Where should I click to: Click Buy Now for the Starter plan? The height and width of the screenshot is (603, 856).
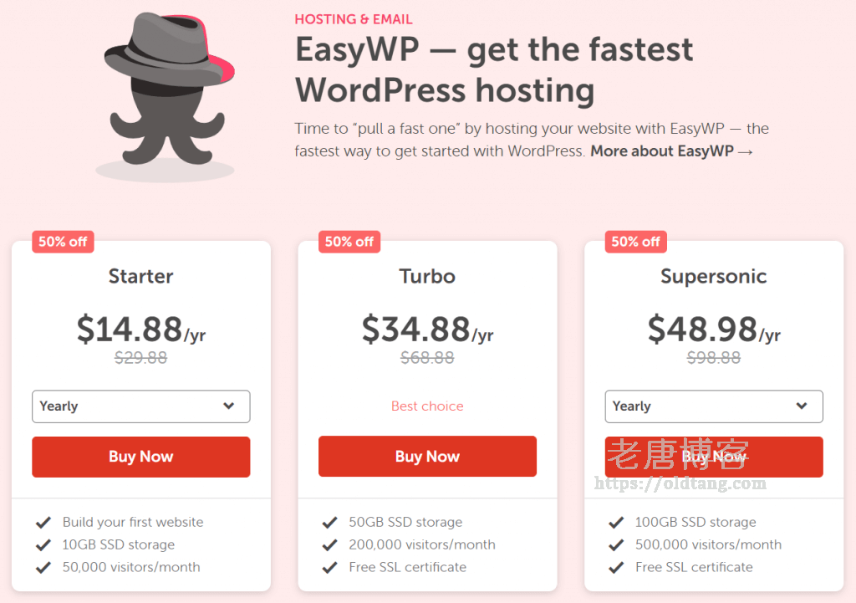pyautogui.click(x=140, y=457)
